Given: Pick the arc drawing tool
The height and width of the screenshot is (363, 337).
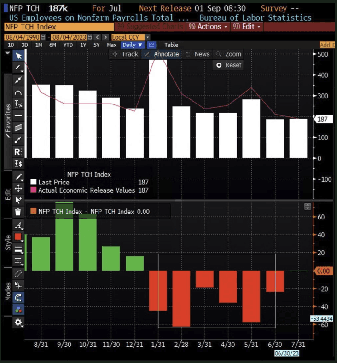Looking at the screenshot, I should tap(18, 92).
